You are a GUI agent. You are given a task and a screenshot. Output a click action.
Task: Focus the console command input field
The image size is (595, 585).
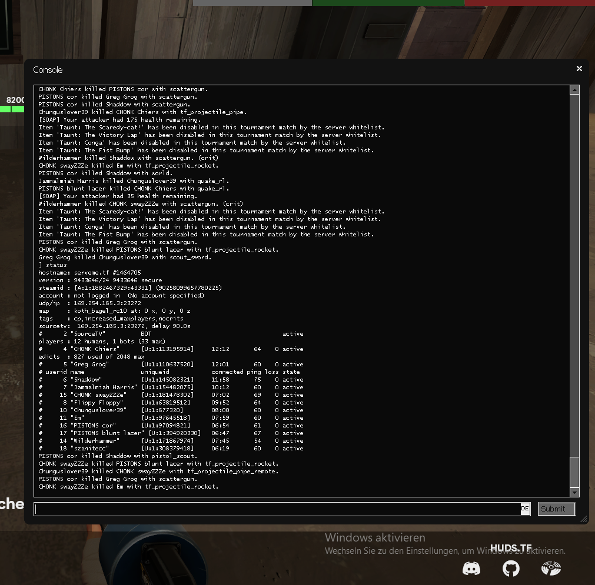[x=277, y=509]
